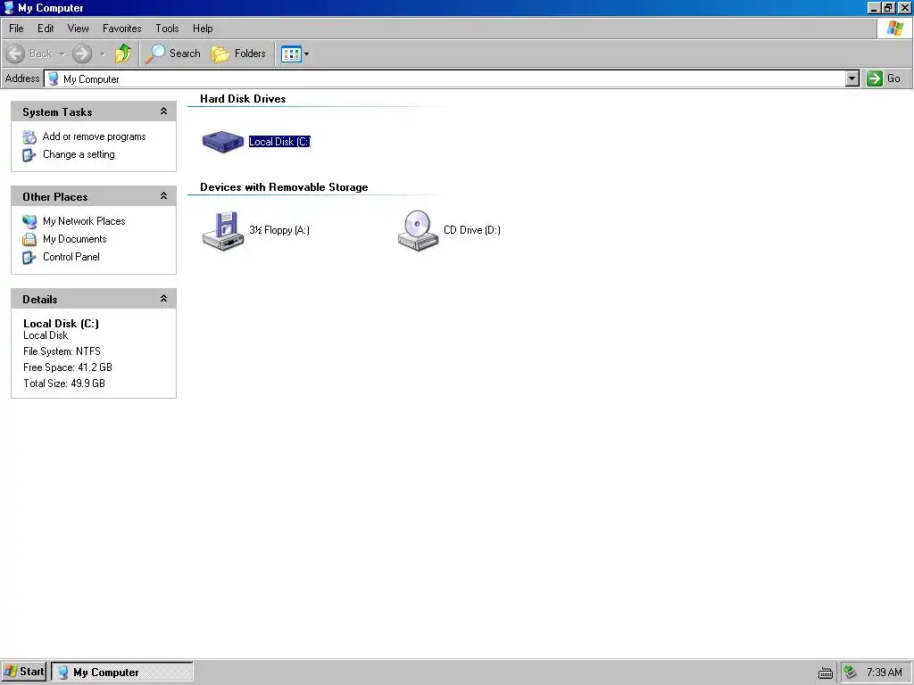The height and width of the screenshot is (685, 914).
Task: Open the Help menu
Action: [203, 28]
